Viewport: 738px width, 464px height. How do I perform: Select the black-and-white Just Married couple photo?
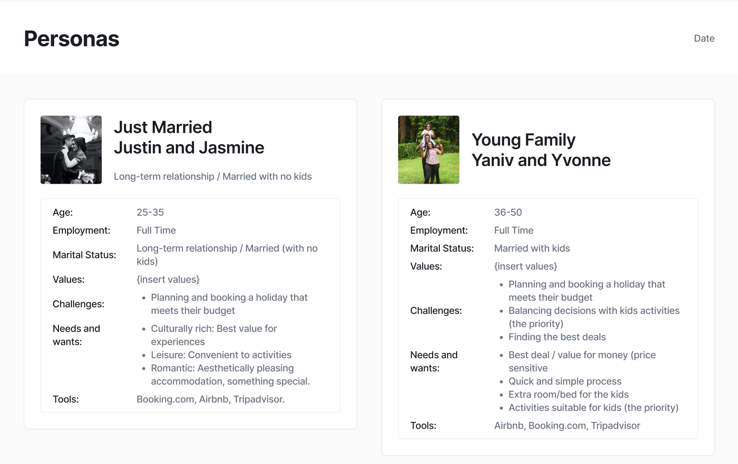pyautogui.click(x=71, y=150)
